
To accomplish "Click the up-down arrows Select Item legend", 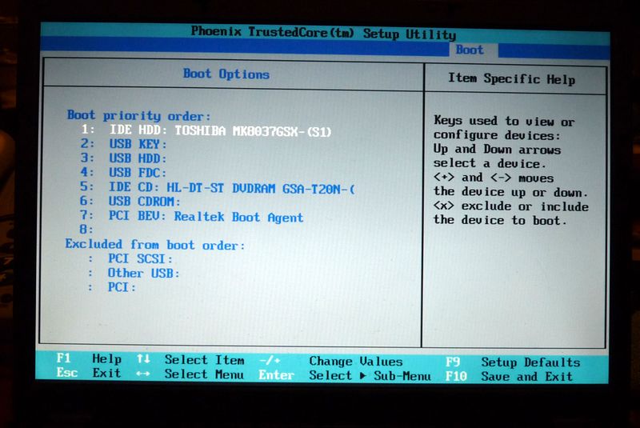I will pyautogui.click(x=190, y=360).
